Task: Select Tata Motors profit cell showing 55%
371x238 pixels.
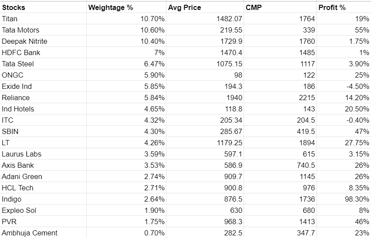Action: pyautogui.click(x=344, y=30)
